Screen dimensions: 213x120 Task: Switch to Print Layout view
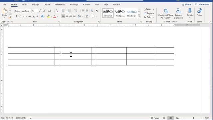pos(171,118)
